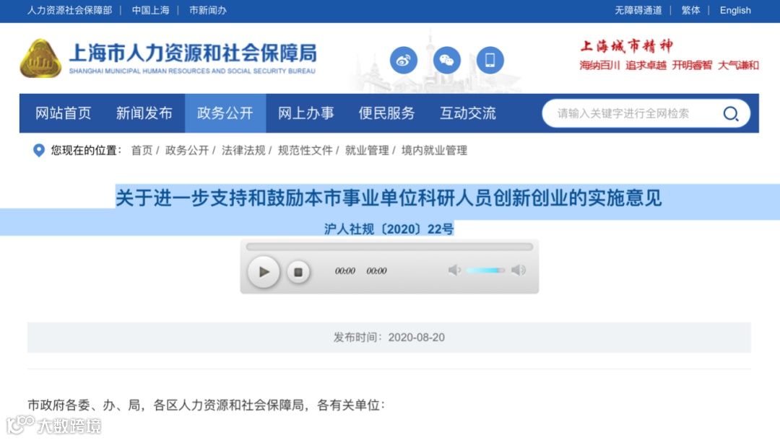Open 网站首页 in navigation bar
Viewport: 780px width, 440px height.
(x=63, y=113)
